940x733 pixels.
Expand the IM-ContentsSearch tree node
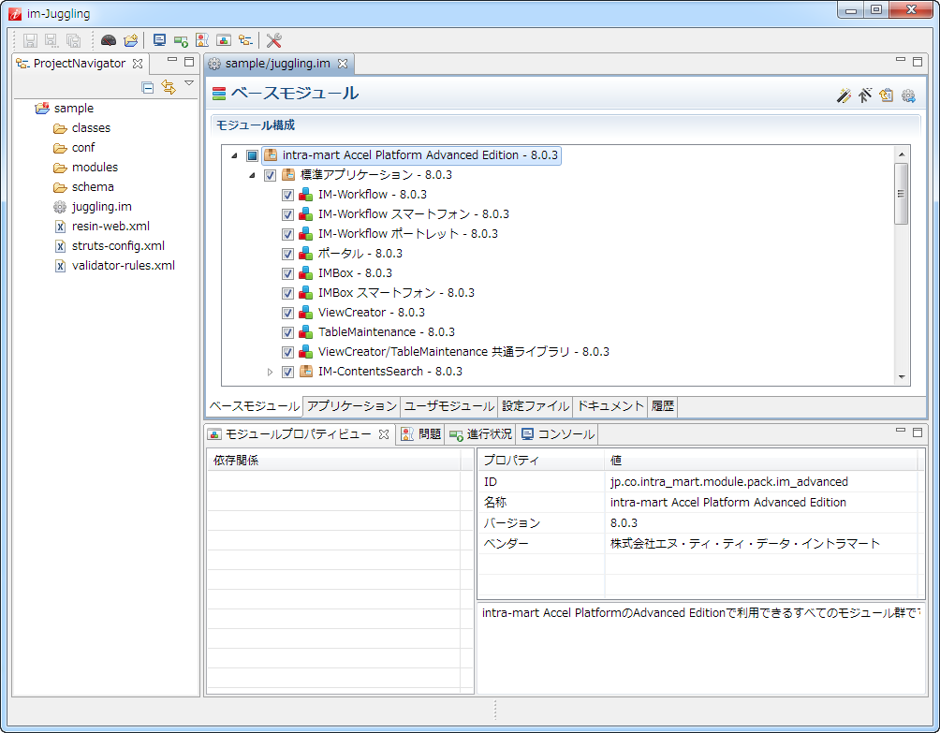270,373
